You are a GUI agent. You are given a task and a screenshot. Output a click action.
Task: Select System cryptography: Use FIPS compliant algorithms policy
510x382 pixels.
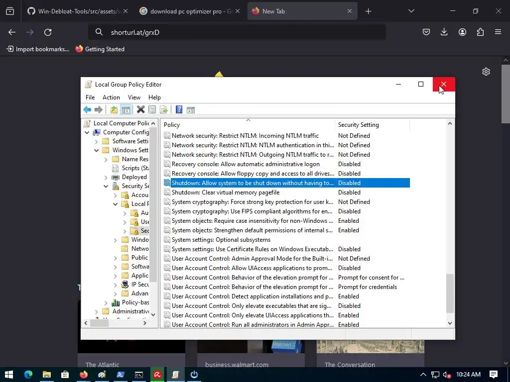tap(286, 211)
